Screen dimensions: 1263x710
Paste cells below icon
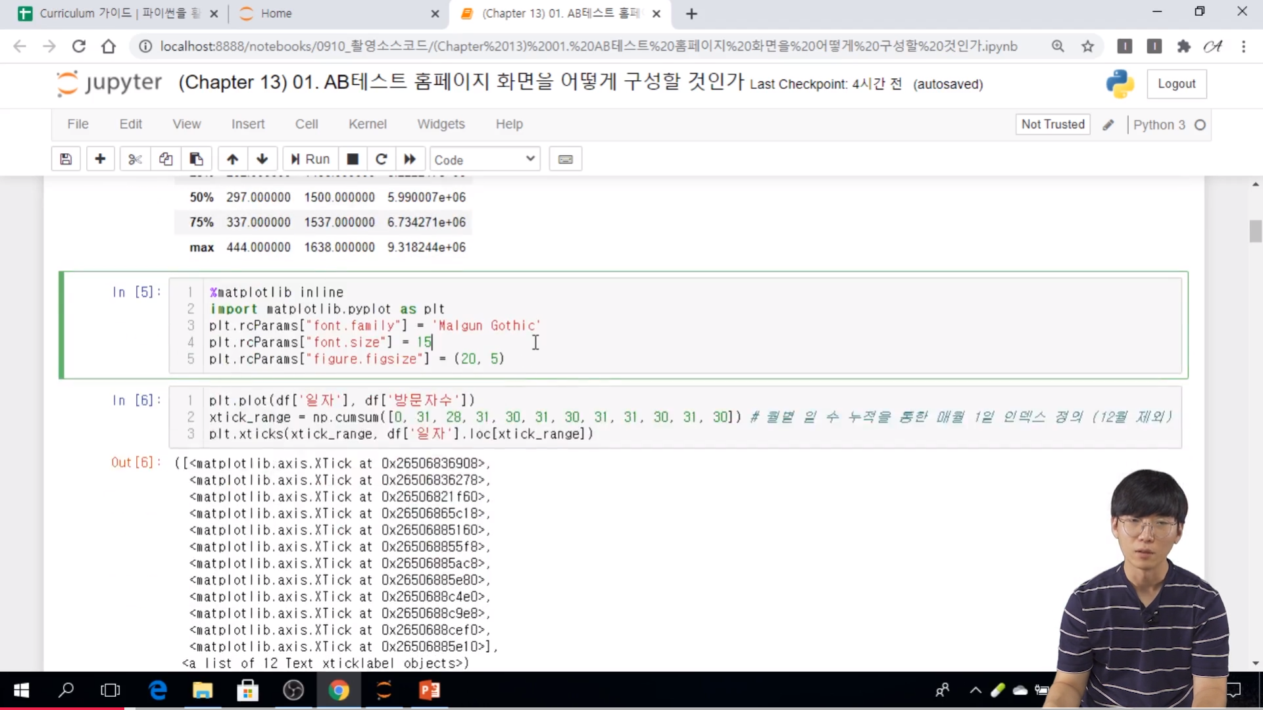(x=196, y=159)
